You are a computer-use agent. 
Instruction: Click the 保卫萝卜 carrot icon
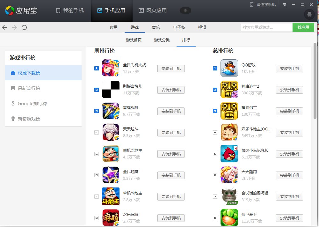pyautogui.click(x=229, y=217)
